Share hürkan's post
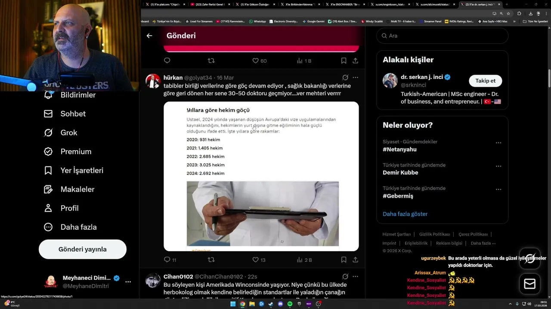 point(355,260)
